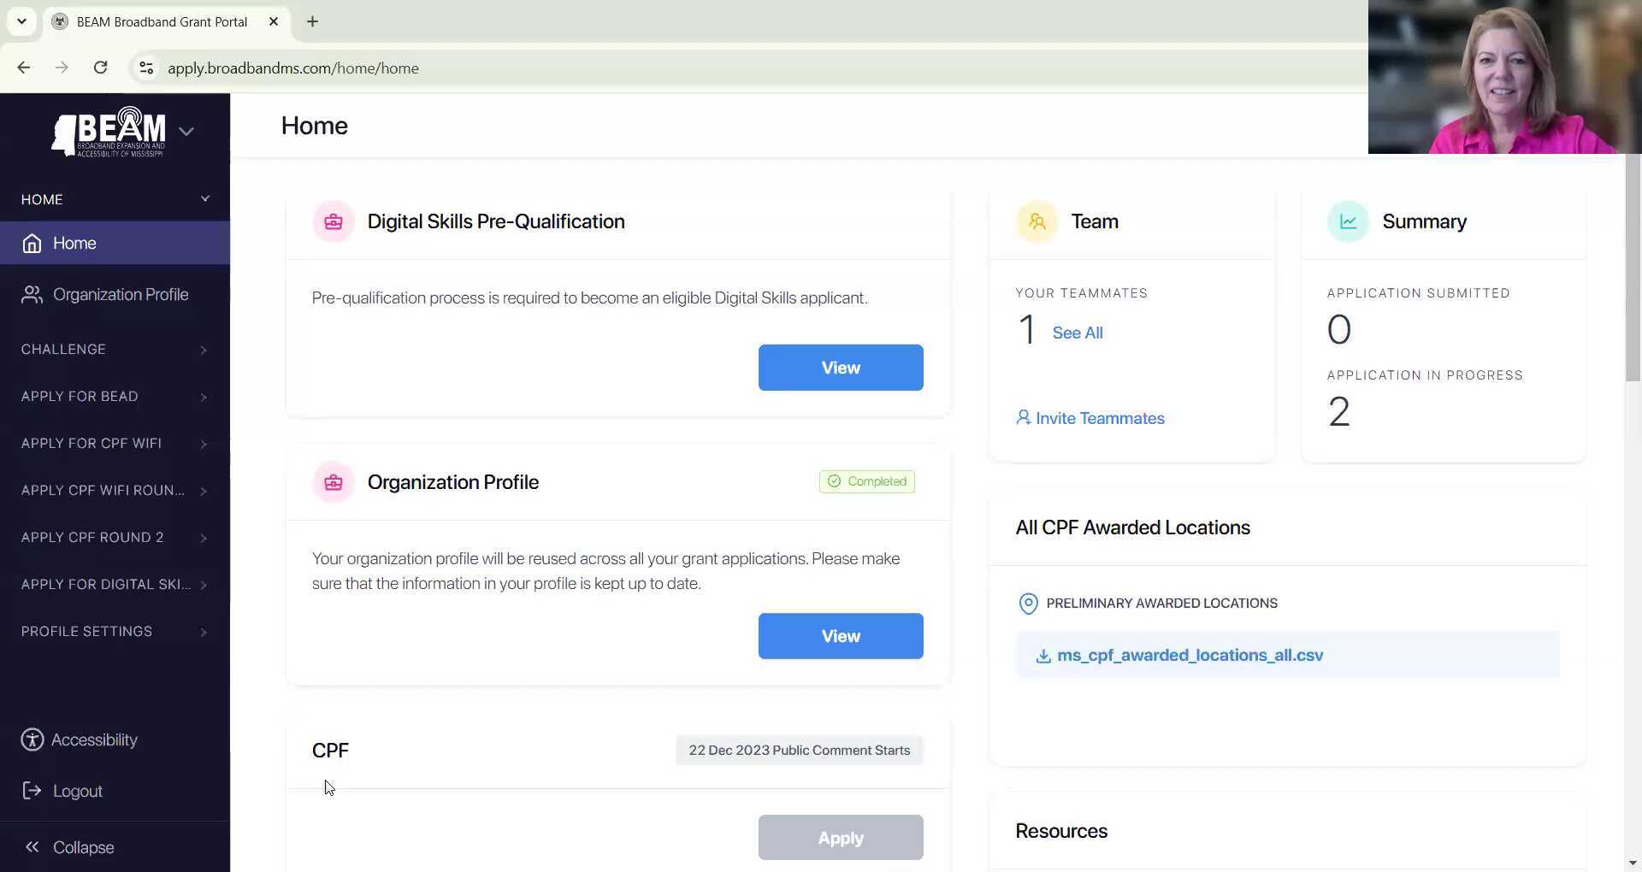Image resolution: width=1642 pixels, height=872 pixels.
Task: Click the Accessibility icon in sidebar
Action: [x=32, y=740]
